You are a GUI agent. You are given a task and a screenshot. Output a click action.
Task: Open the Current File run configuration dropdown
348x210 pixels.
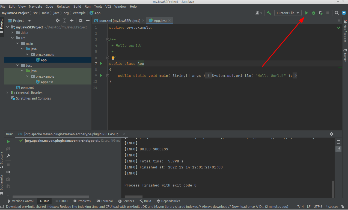tap(288, 13)
